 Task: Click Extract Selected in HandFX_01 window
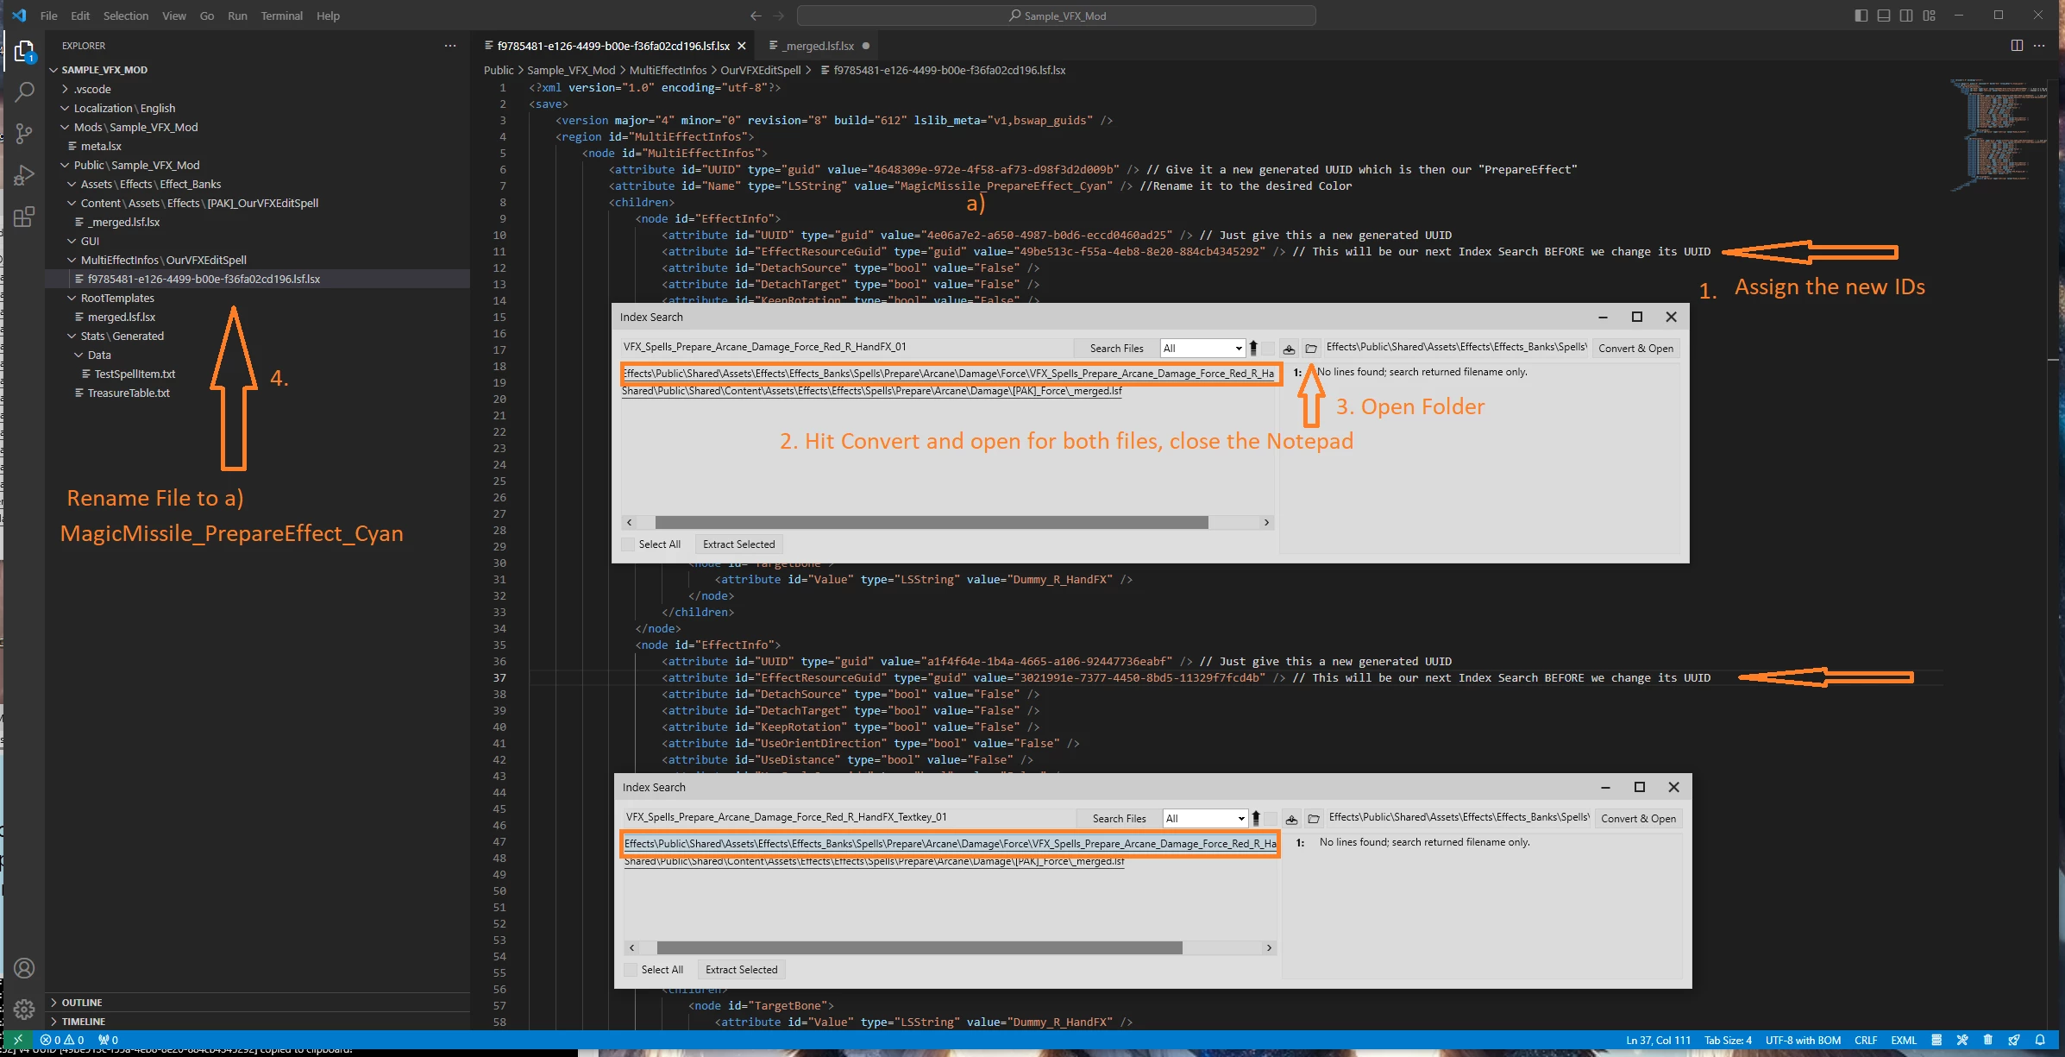(738, 544)
